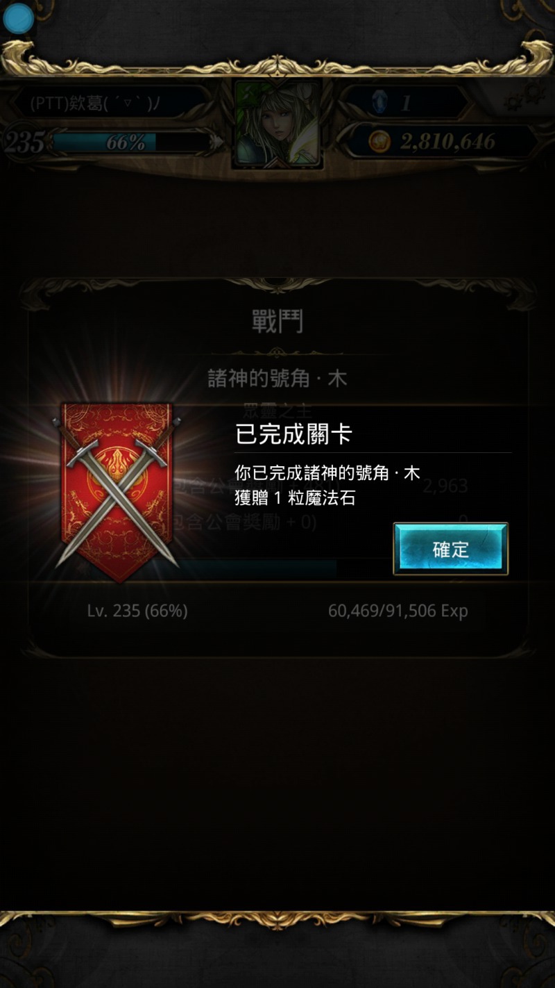
Task: Tap the blue floating circle overlay
Action: tap(18, 18)
